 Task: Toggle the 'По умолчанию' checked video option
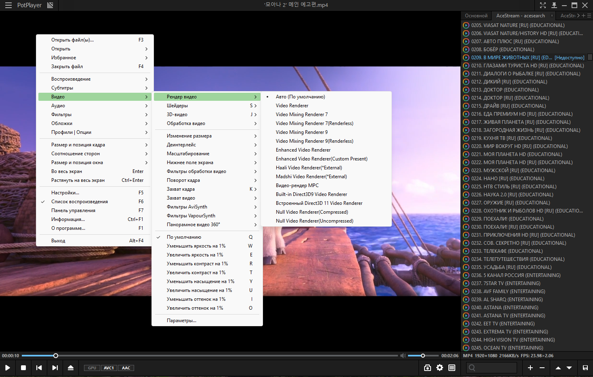click(184, 237)
